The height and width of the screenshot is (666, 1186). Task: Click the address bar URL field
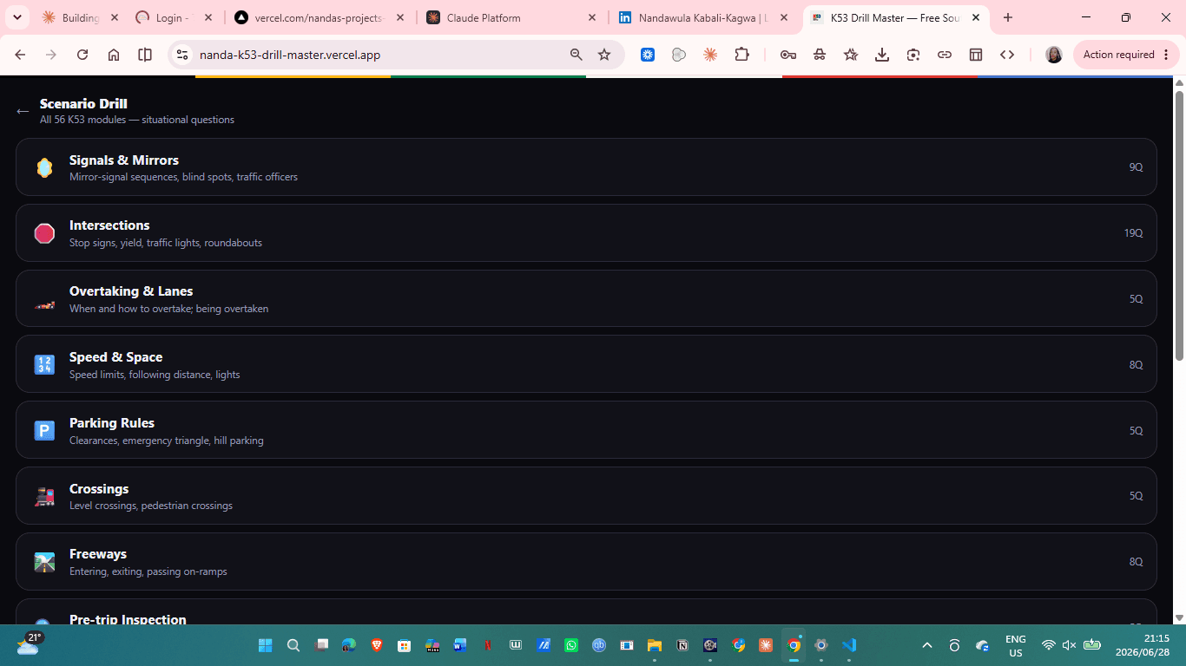point(373,55)
